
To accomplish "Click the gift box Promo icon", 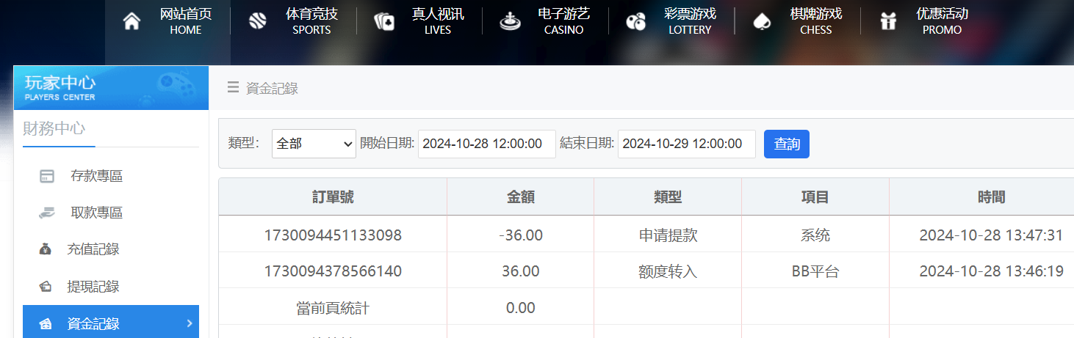I will coord(888,21).
